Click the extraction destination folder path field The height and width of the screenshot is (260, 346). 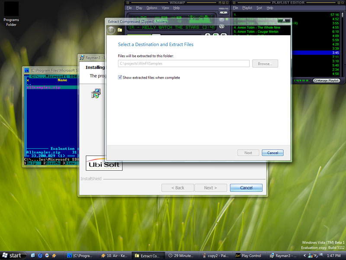tap(183, 63)
